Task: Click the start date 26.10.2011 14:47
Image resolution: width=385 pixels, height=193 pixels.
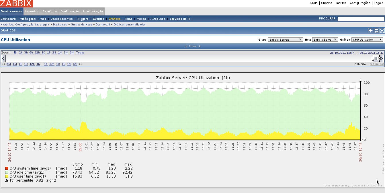Action: point(342,53)
